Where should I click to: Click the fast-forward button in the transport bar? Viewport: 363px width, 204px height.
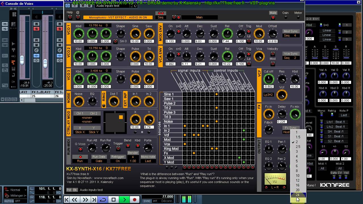click(x=85, y=200)
